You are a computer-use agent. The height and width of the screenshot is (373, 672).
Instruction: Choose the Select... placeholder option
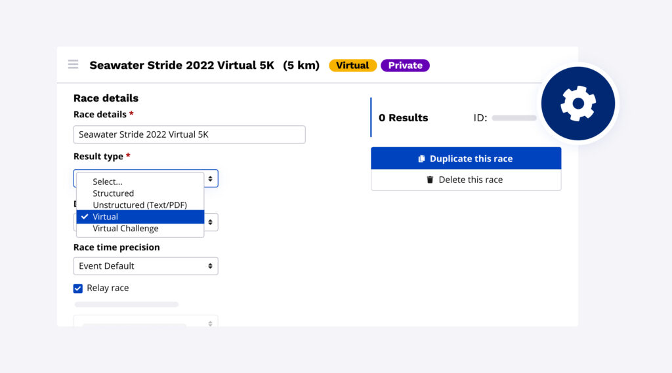(108, 182)
